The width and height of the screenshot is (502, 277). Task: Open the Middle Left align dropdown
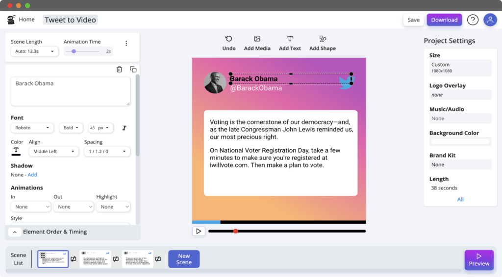pos(53,151)
